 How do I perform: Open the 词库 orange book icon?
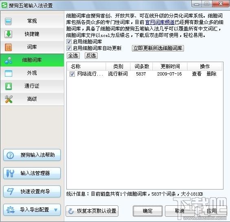pyautogui.click(x=9, y=47)
